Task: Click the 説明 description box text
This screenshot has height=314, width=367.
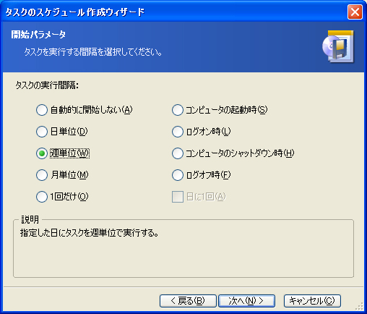Action: coord(90,233)
